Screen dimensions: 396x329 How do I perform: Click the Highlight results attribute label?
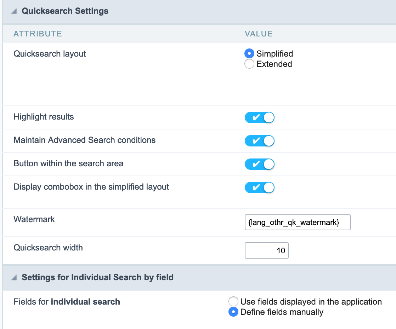point(44,117)
